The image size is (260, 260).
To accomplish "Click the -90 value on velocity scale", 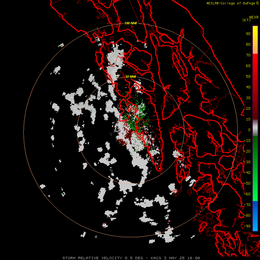I will (247, 226).
